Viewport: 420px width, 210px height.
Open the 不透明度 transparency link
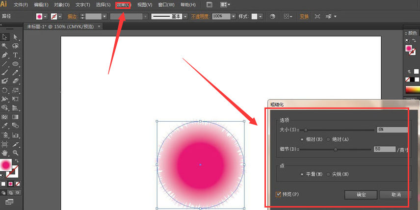[x=200, y=17]
